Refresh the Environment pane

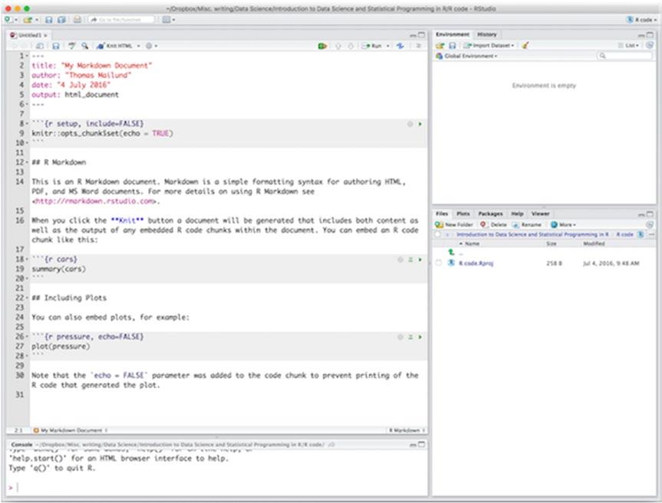point(650,45)
